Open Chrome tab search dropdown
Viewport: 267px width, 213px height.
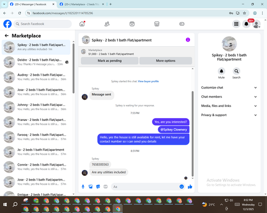(x=4, y=4)
